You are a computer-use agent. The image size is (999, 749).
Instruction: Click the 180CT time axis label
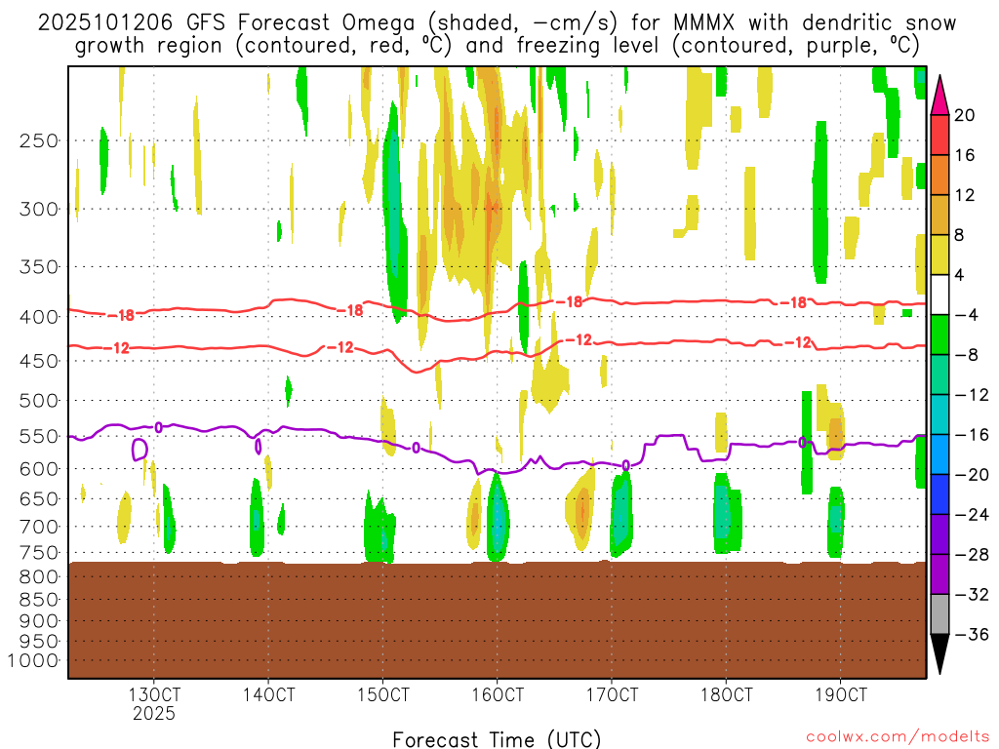pos(726,694)
